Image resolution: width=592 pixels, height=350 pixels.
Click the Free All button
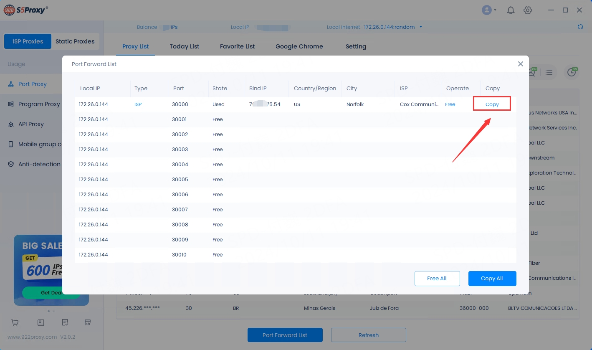437,279
